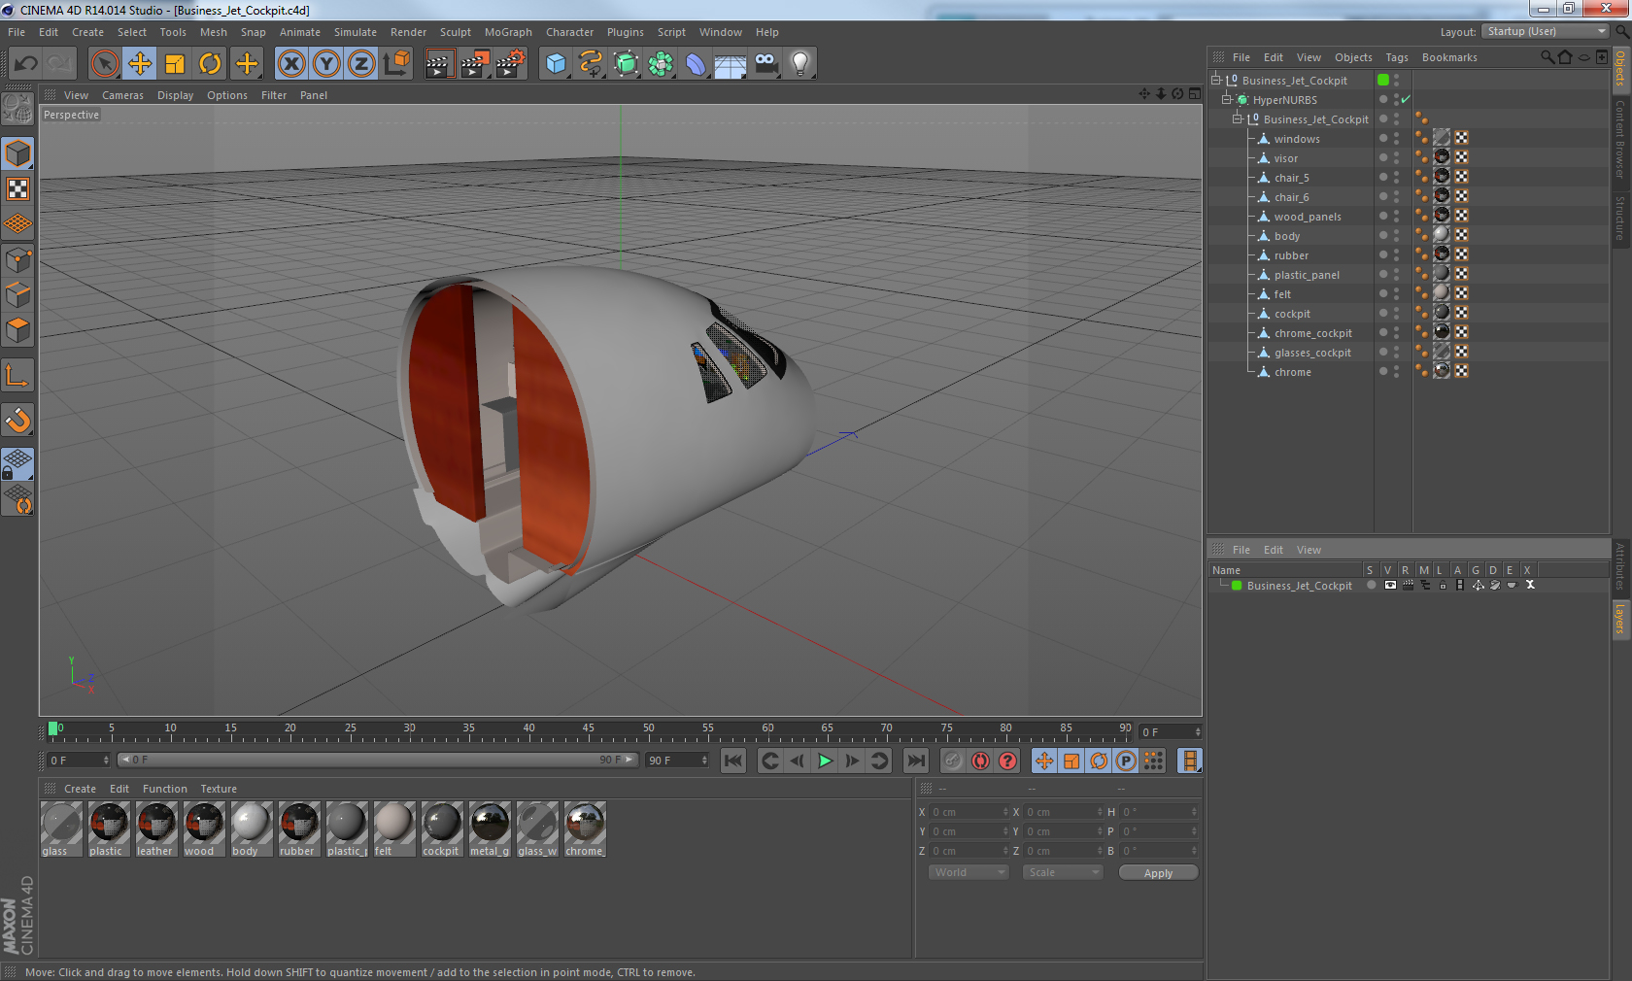This screenshot has height=981, width=1632.
Task: Toggle X axis lock icon
Action: (x=291, y=64)
